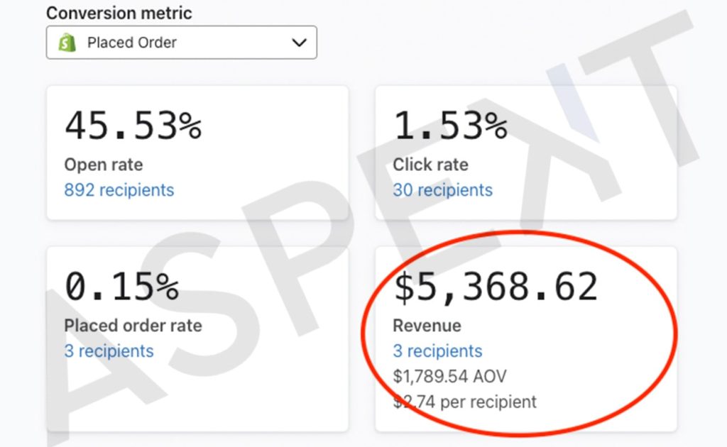Select the 1.53% click rate value

point(450,126)
